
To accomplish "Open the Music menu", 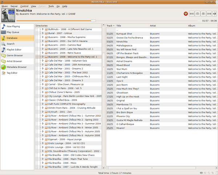I will click(x=5, y=6).
